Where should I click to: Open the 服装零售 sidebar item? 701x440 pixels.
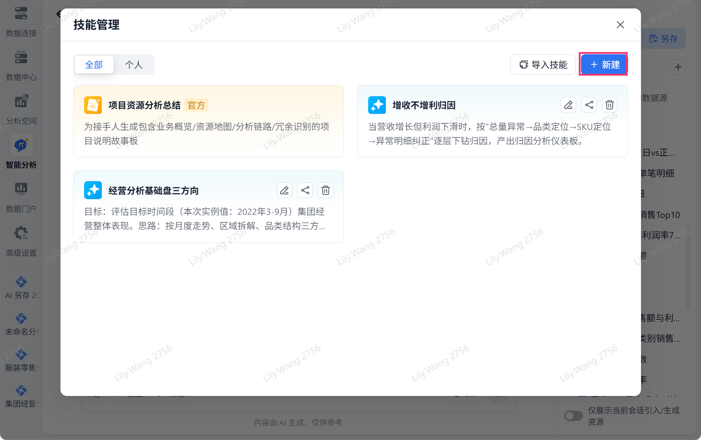click(21, 361)
